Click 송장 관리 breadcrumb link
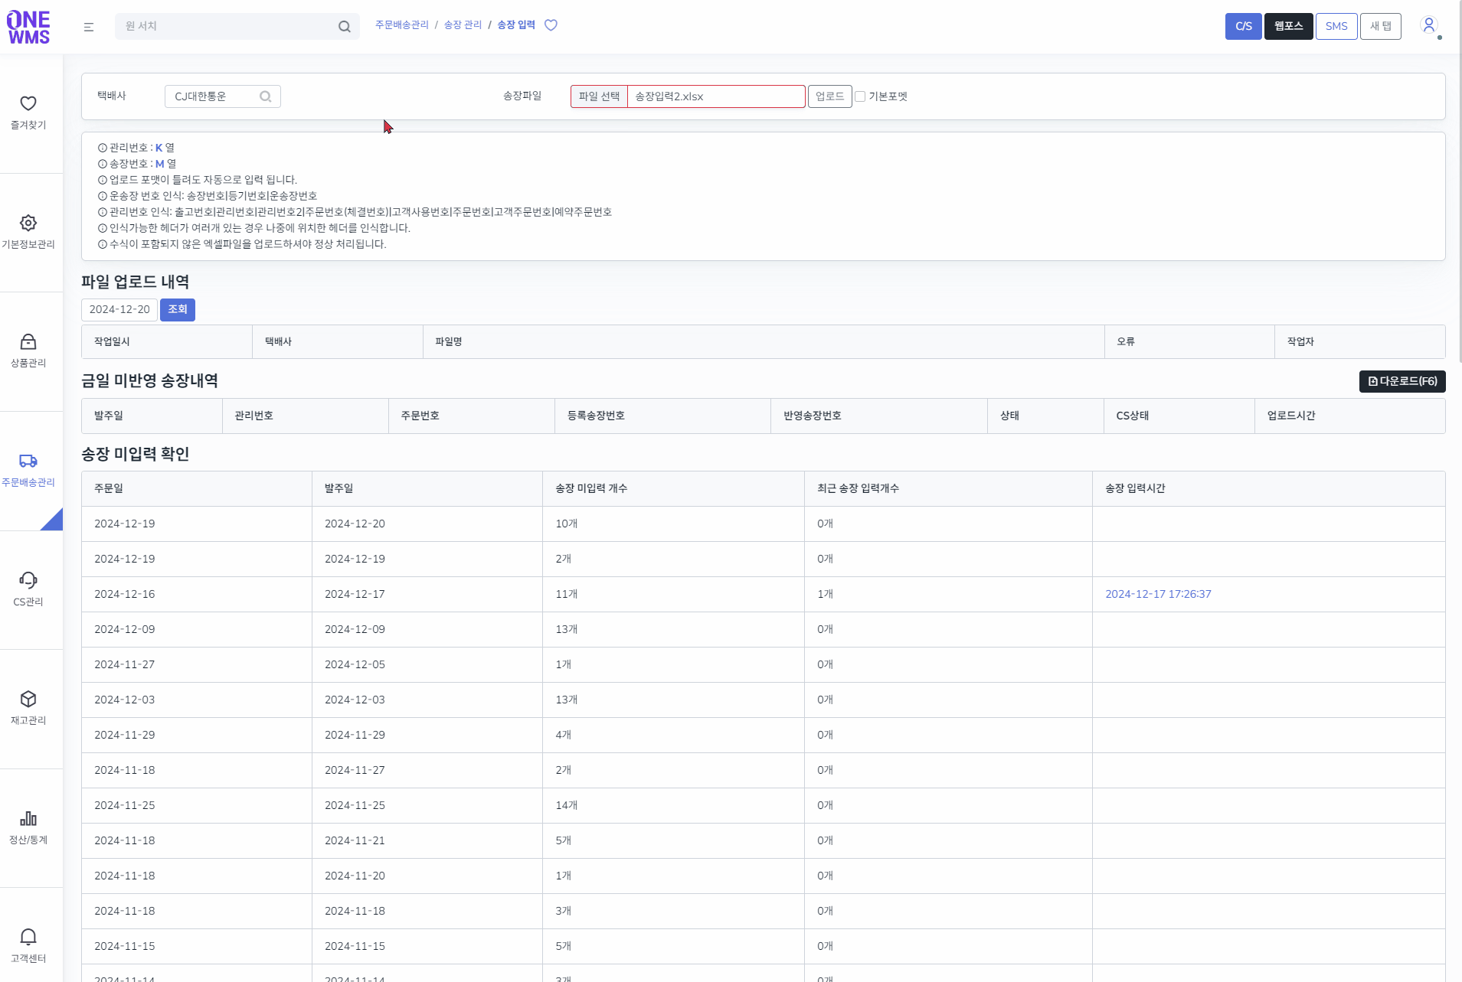 (x=463, y=25)
